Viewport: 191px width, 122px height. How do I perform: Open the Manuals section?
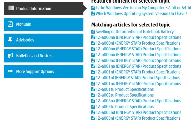pos(43,24)
